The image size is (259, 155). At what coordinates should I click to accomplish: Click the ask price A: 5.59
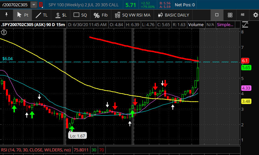pos(165,7)
